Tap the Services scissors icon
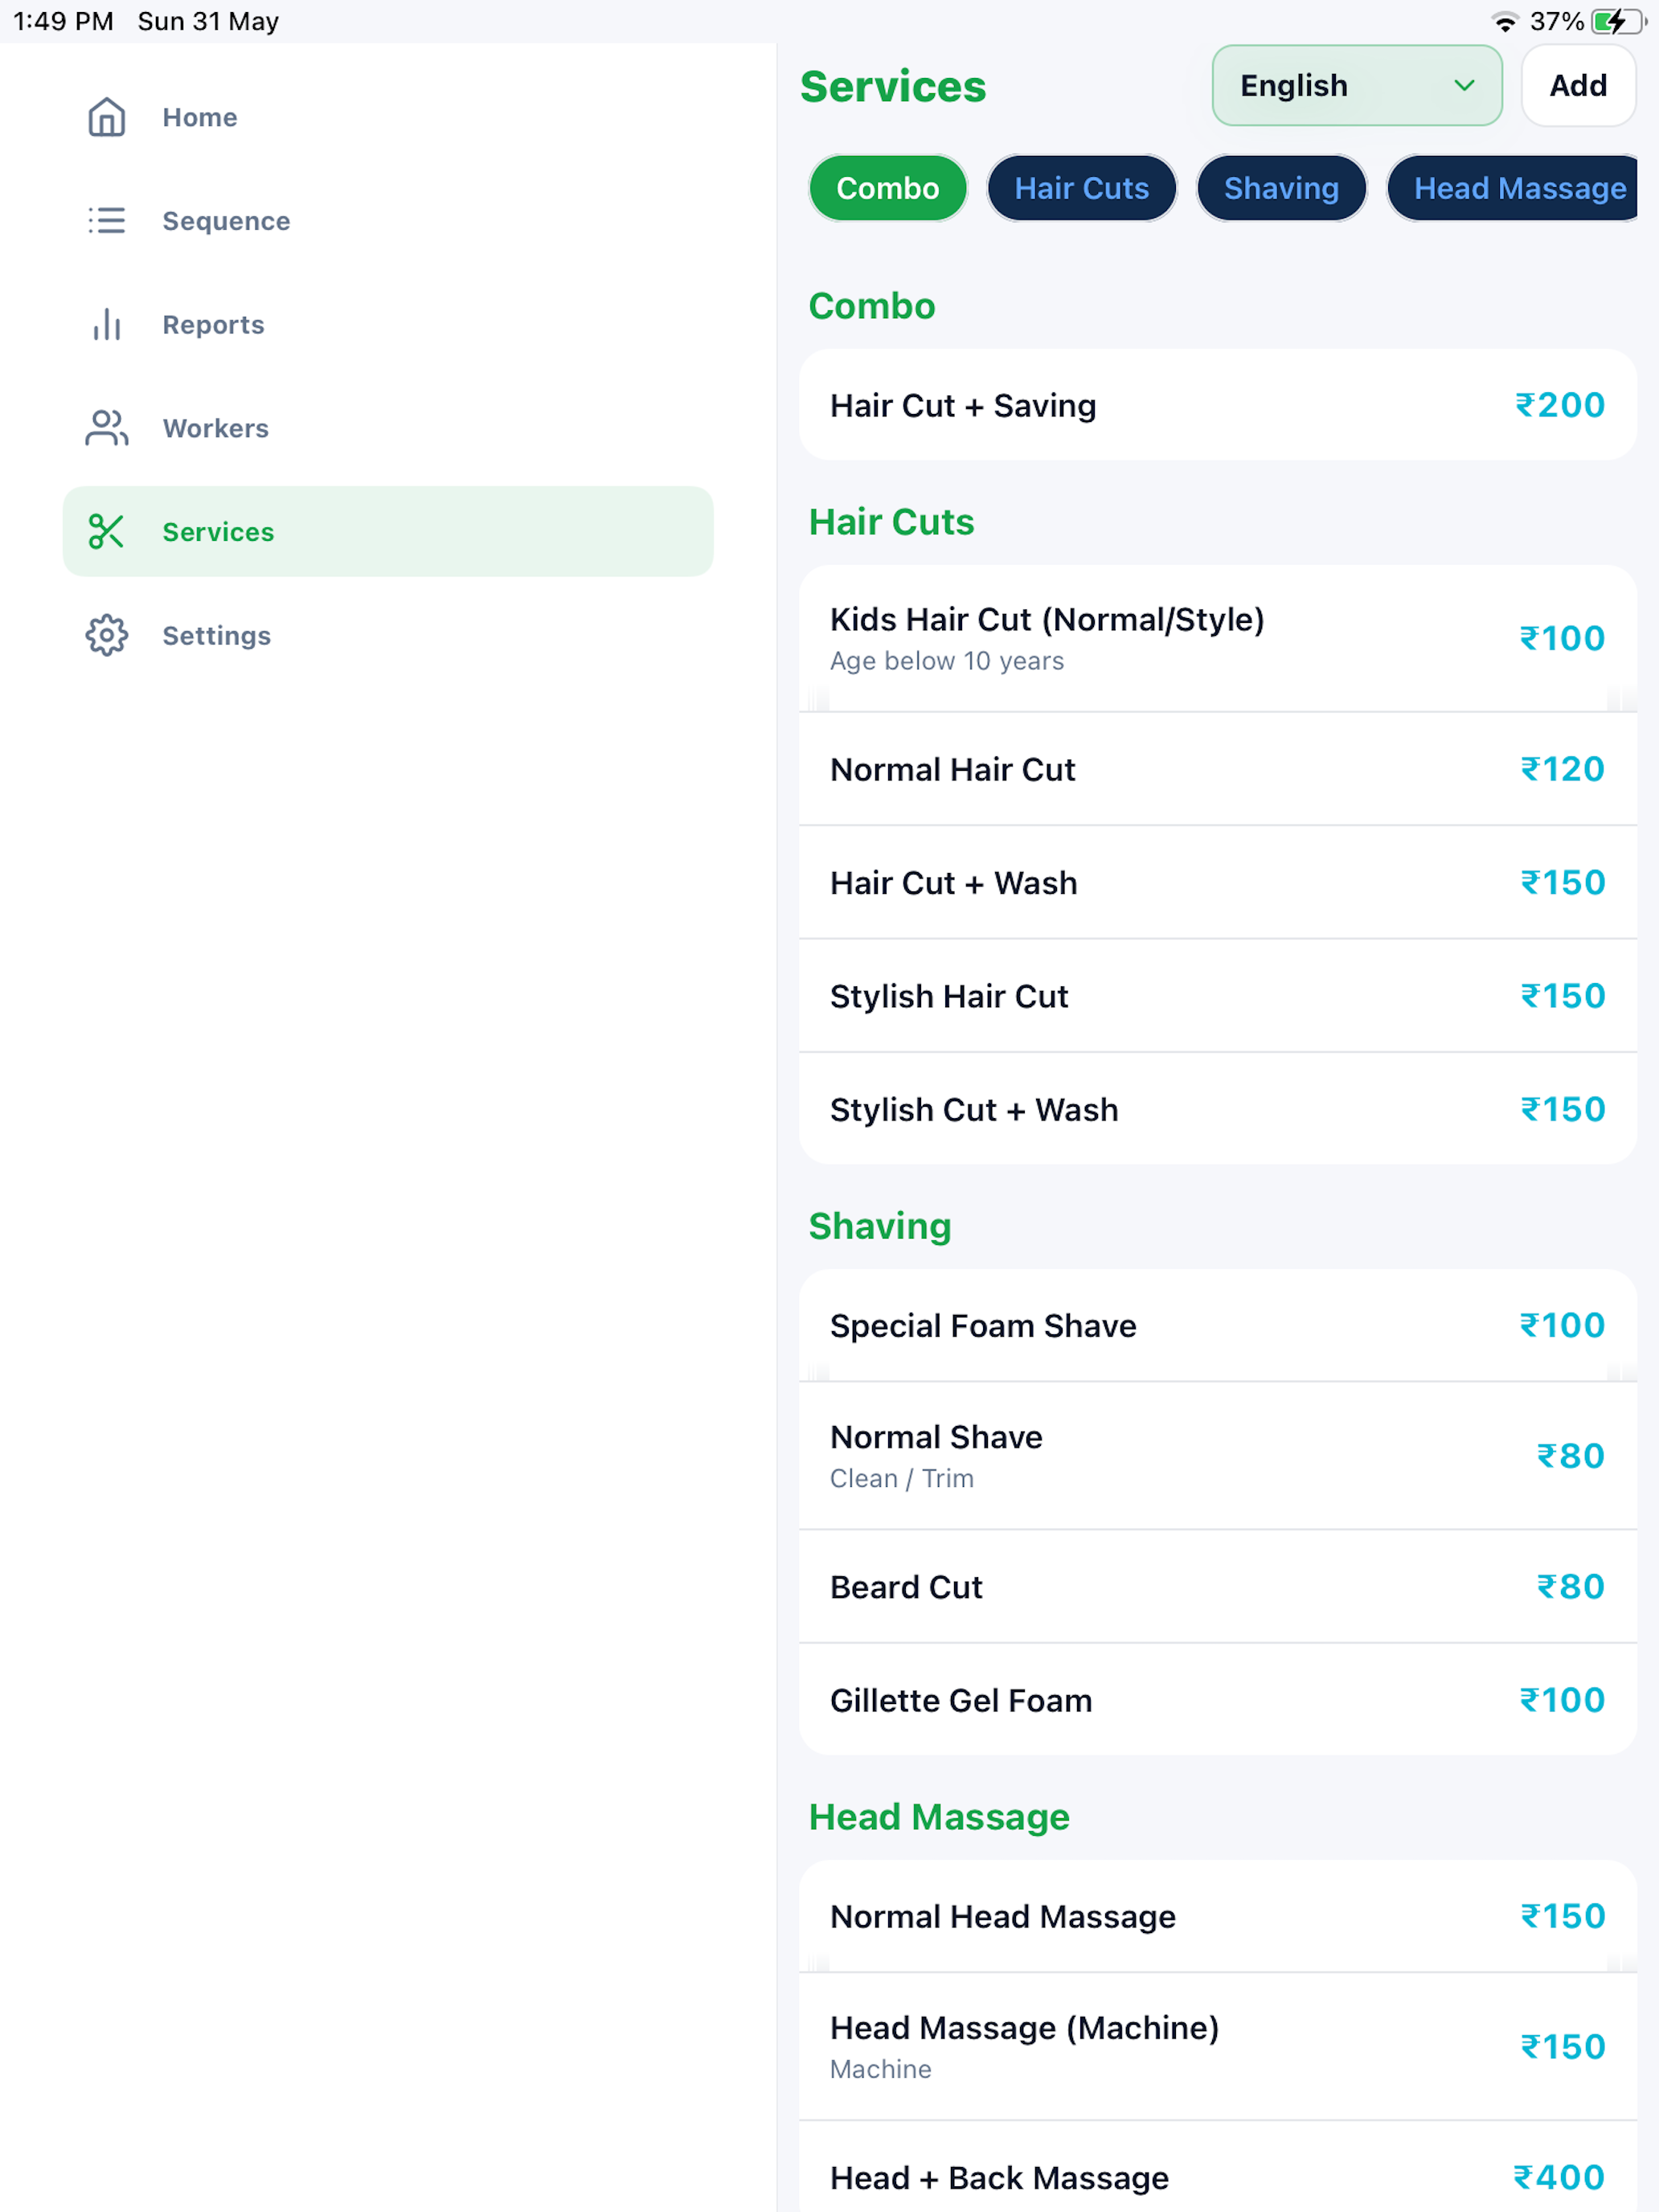 [x=106, y=532]
